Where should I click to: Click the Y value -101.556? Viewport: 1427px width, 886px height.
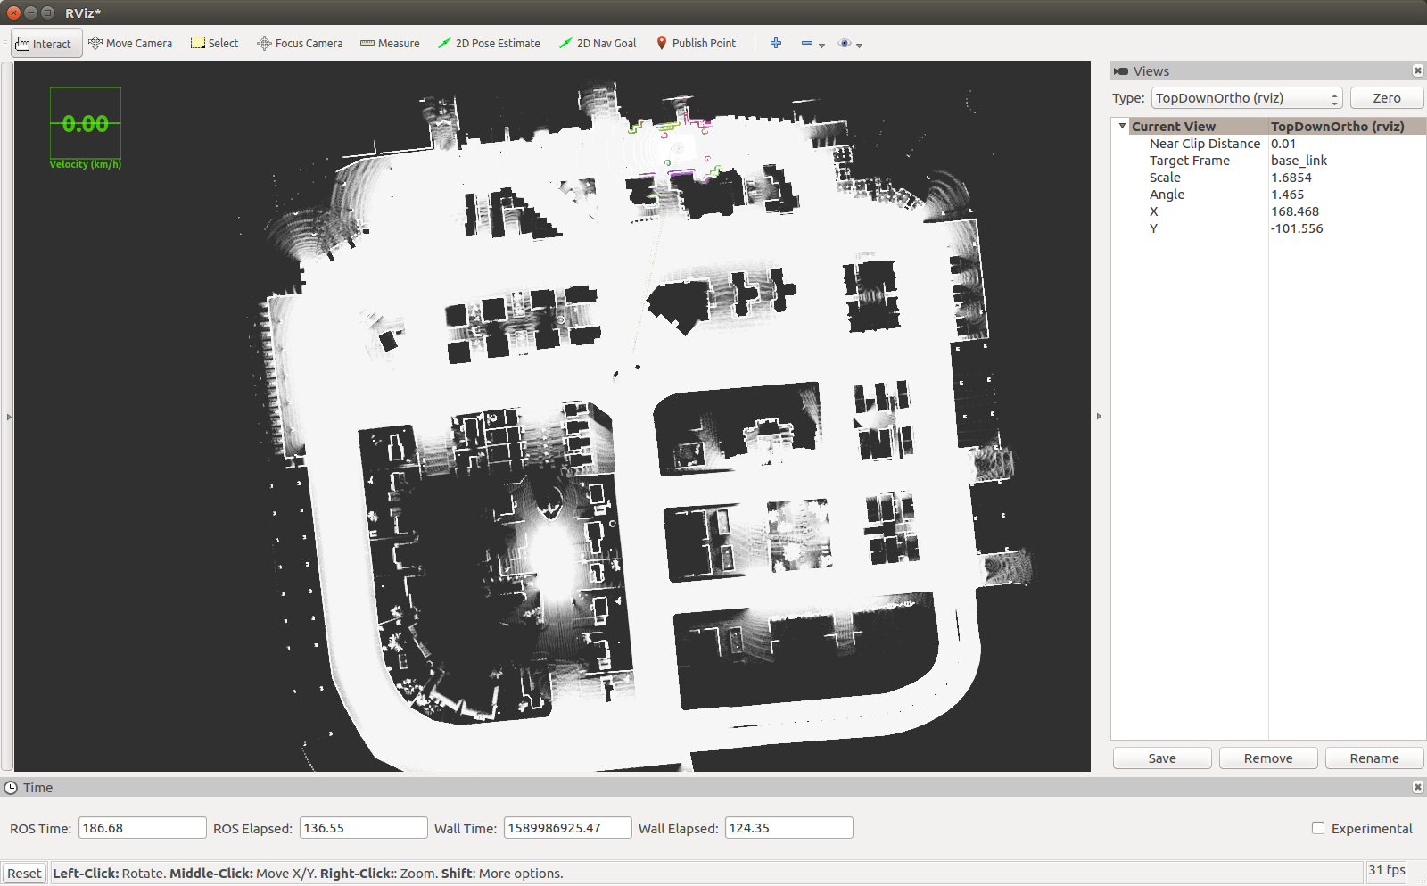point(1297,228)
